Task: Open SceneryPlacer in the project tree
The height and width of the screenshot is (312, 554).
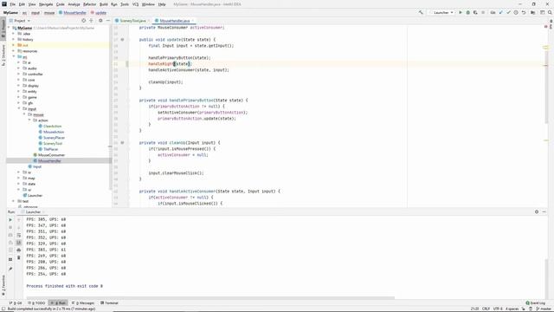Action: tap(54, 138)
